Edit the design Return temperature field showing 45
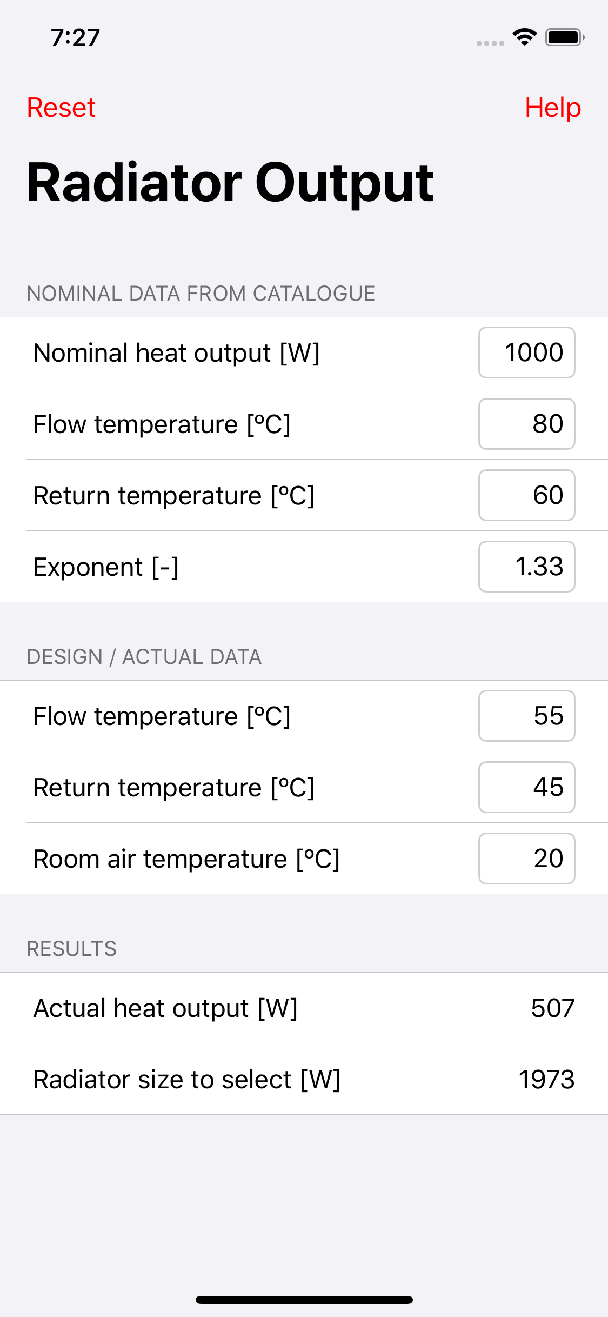This screenshot has width=608, height=1317. point(526,787)
